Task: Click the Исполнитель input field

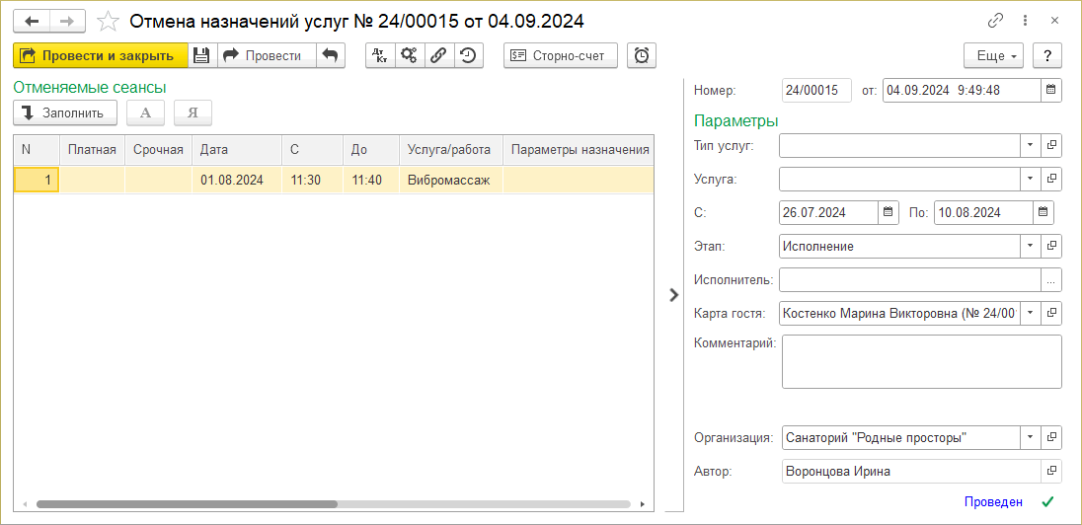Action: click(x=909, y=279)
